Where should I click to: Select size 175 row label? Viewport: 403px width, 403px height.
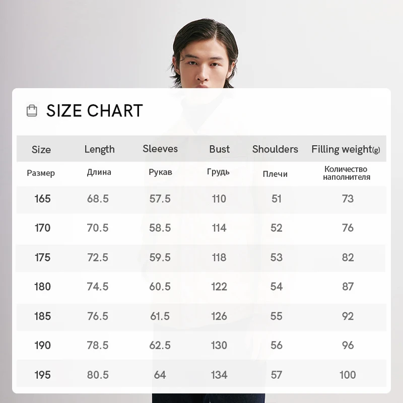point(43,257)
